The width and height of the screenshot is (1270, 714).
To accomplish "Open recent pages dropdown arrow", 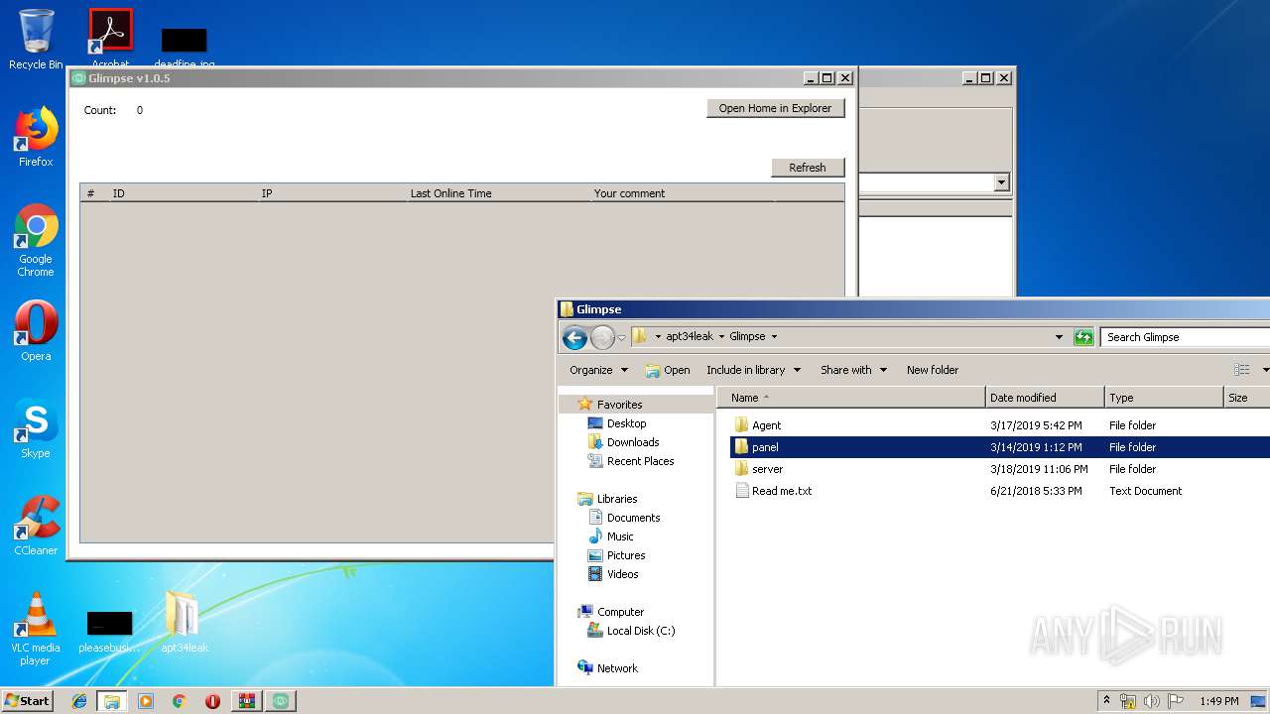I will point(622,338).
